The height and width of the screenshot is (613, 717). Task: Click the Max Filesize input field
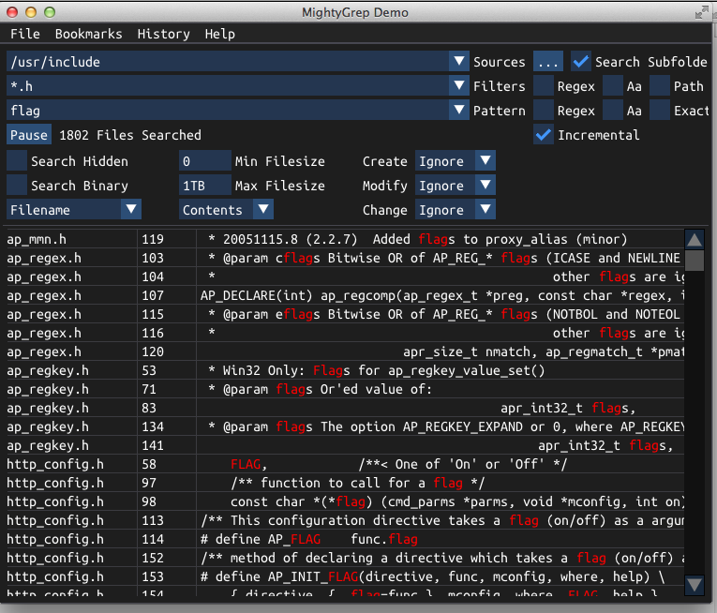coord(204,186)
